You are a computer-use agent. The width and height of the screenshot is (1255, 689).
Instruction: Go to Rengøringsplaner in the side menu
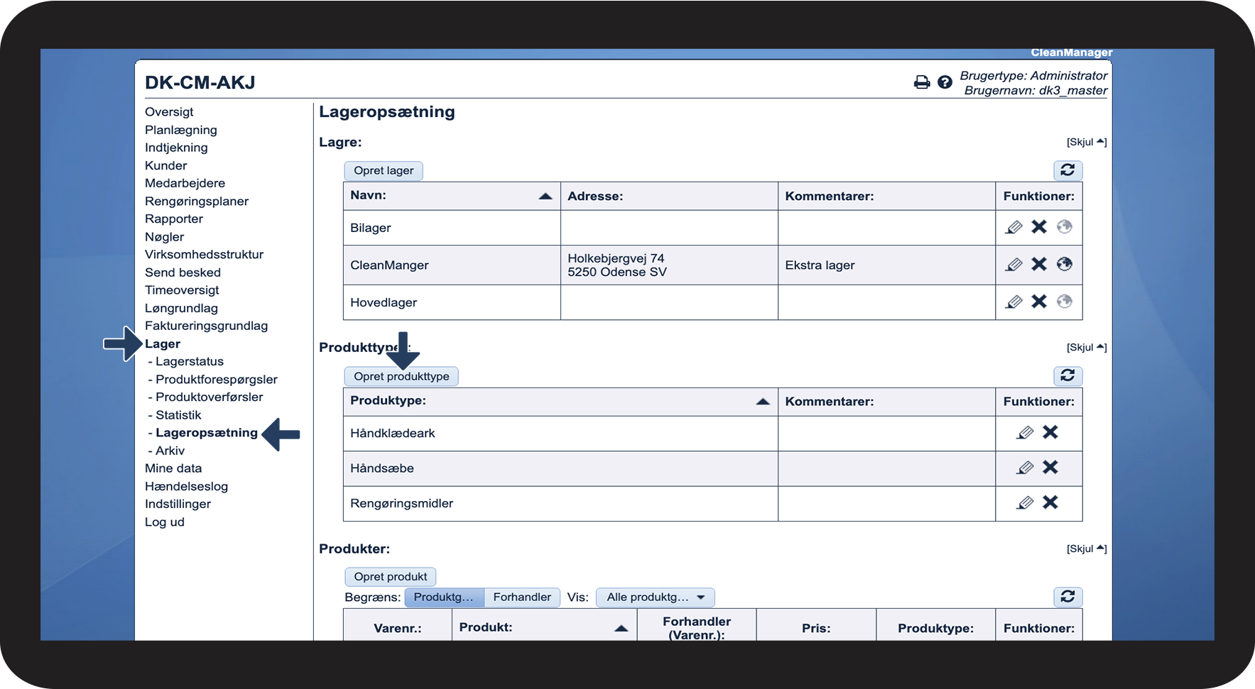pyautogui.click(x=197, y=202)
